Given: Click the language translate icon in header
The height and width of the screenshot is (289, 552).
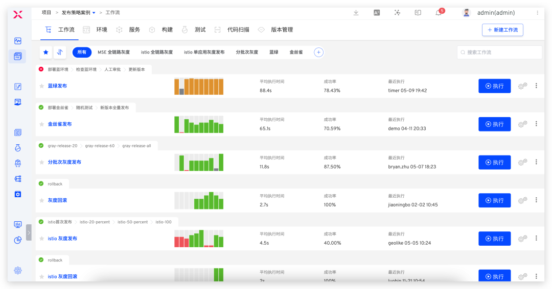Looking at the screenshot, I should tap(377, 13).
